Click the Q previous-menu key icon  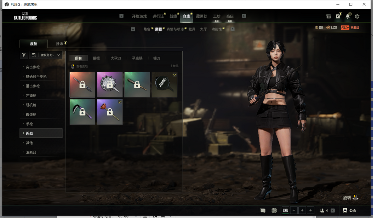pyautogui.click(x=121, y=16)
